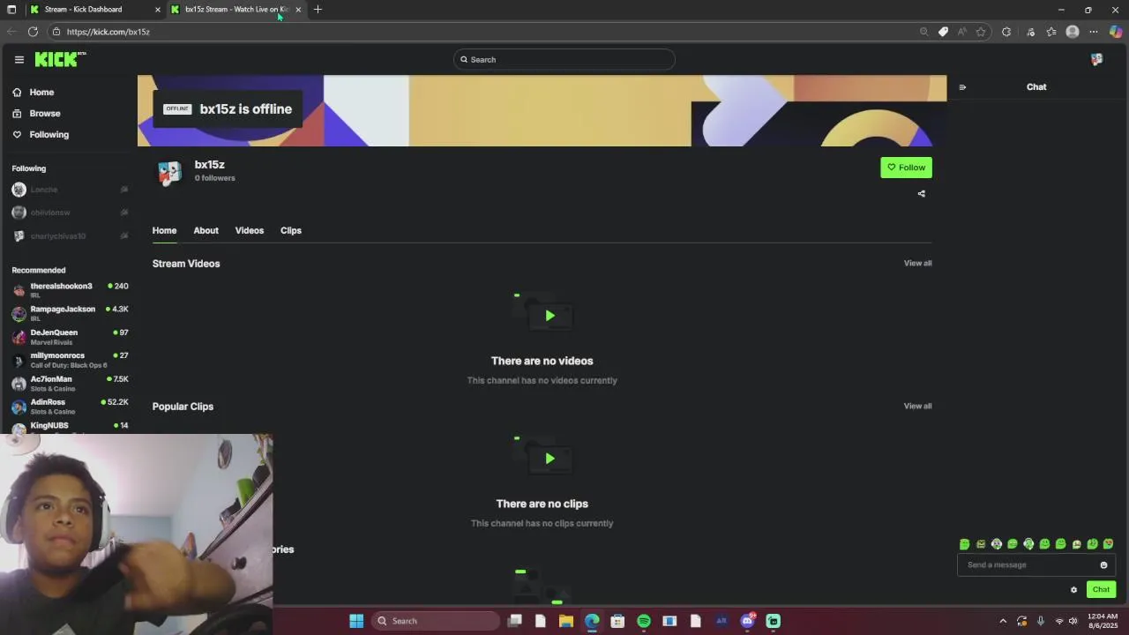This screenshot has width=1129, height=635.
Task: Click the browser refresh button
Action: [33, 32]
